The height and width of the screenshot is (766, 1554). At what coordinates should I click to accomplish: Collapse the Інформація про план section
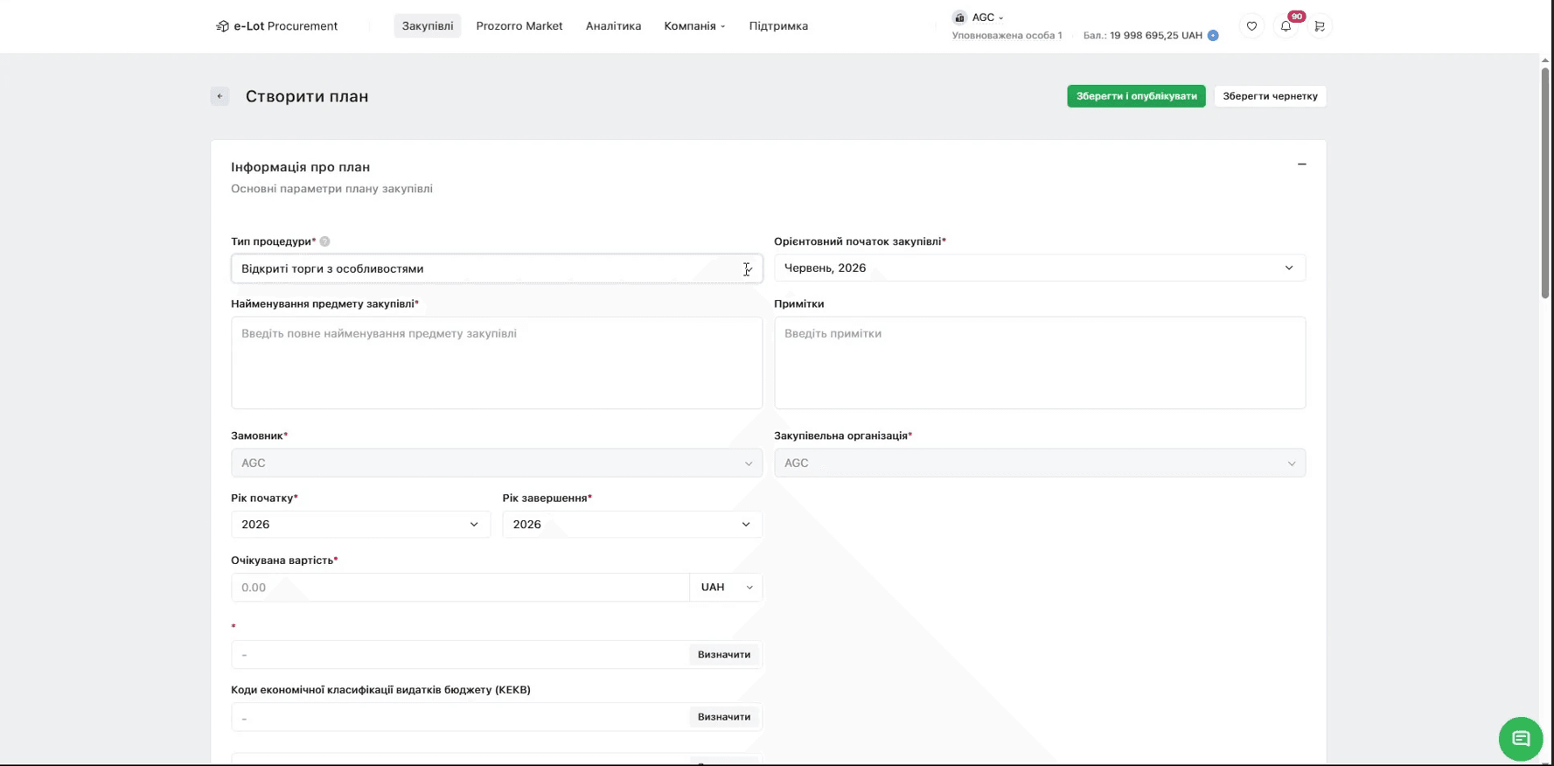[1301, 164]
